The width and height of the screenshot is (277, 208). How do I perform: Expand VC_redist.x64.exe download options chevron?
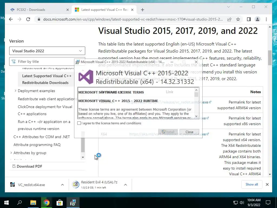(62, 185)
